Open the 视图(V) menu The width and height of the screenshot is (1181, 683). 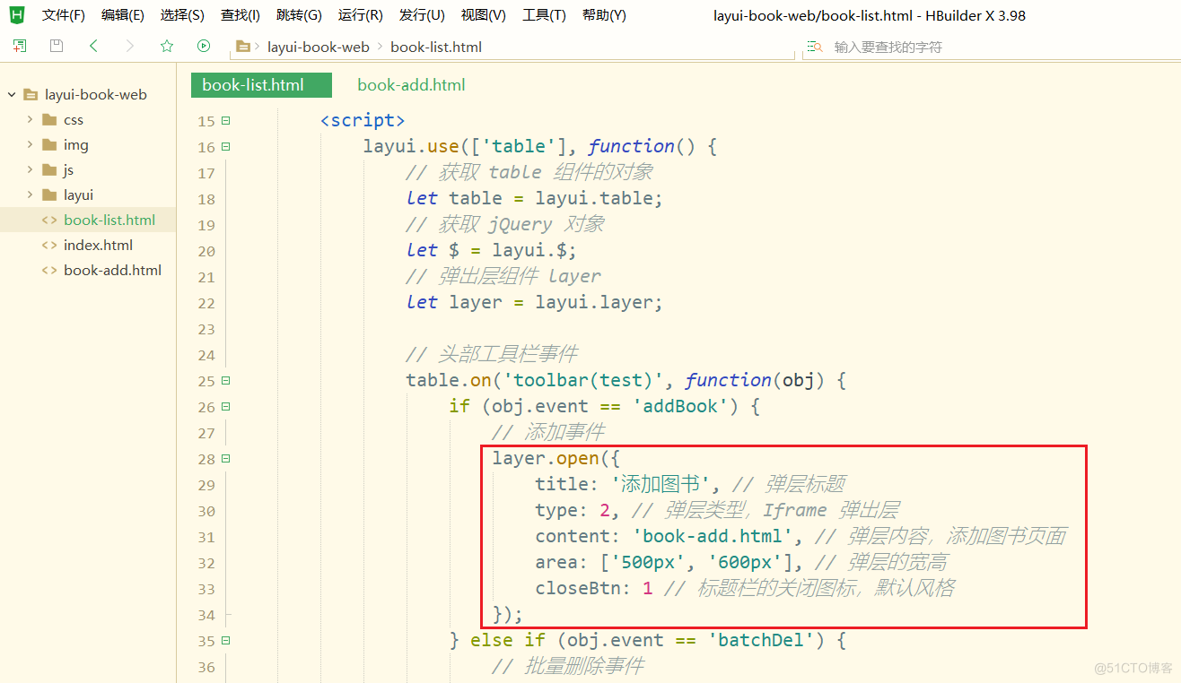484,15
